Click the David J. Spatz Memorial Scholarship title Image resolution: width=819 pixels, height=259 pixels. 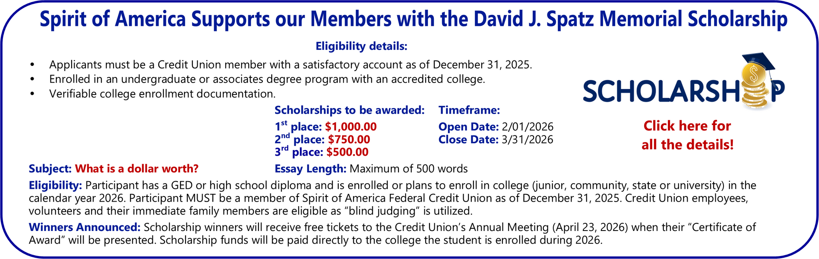point(413,20)
